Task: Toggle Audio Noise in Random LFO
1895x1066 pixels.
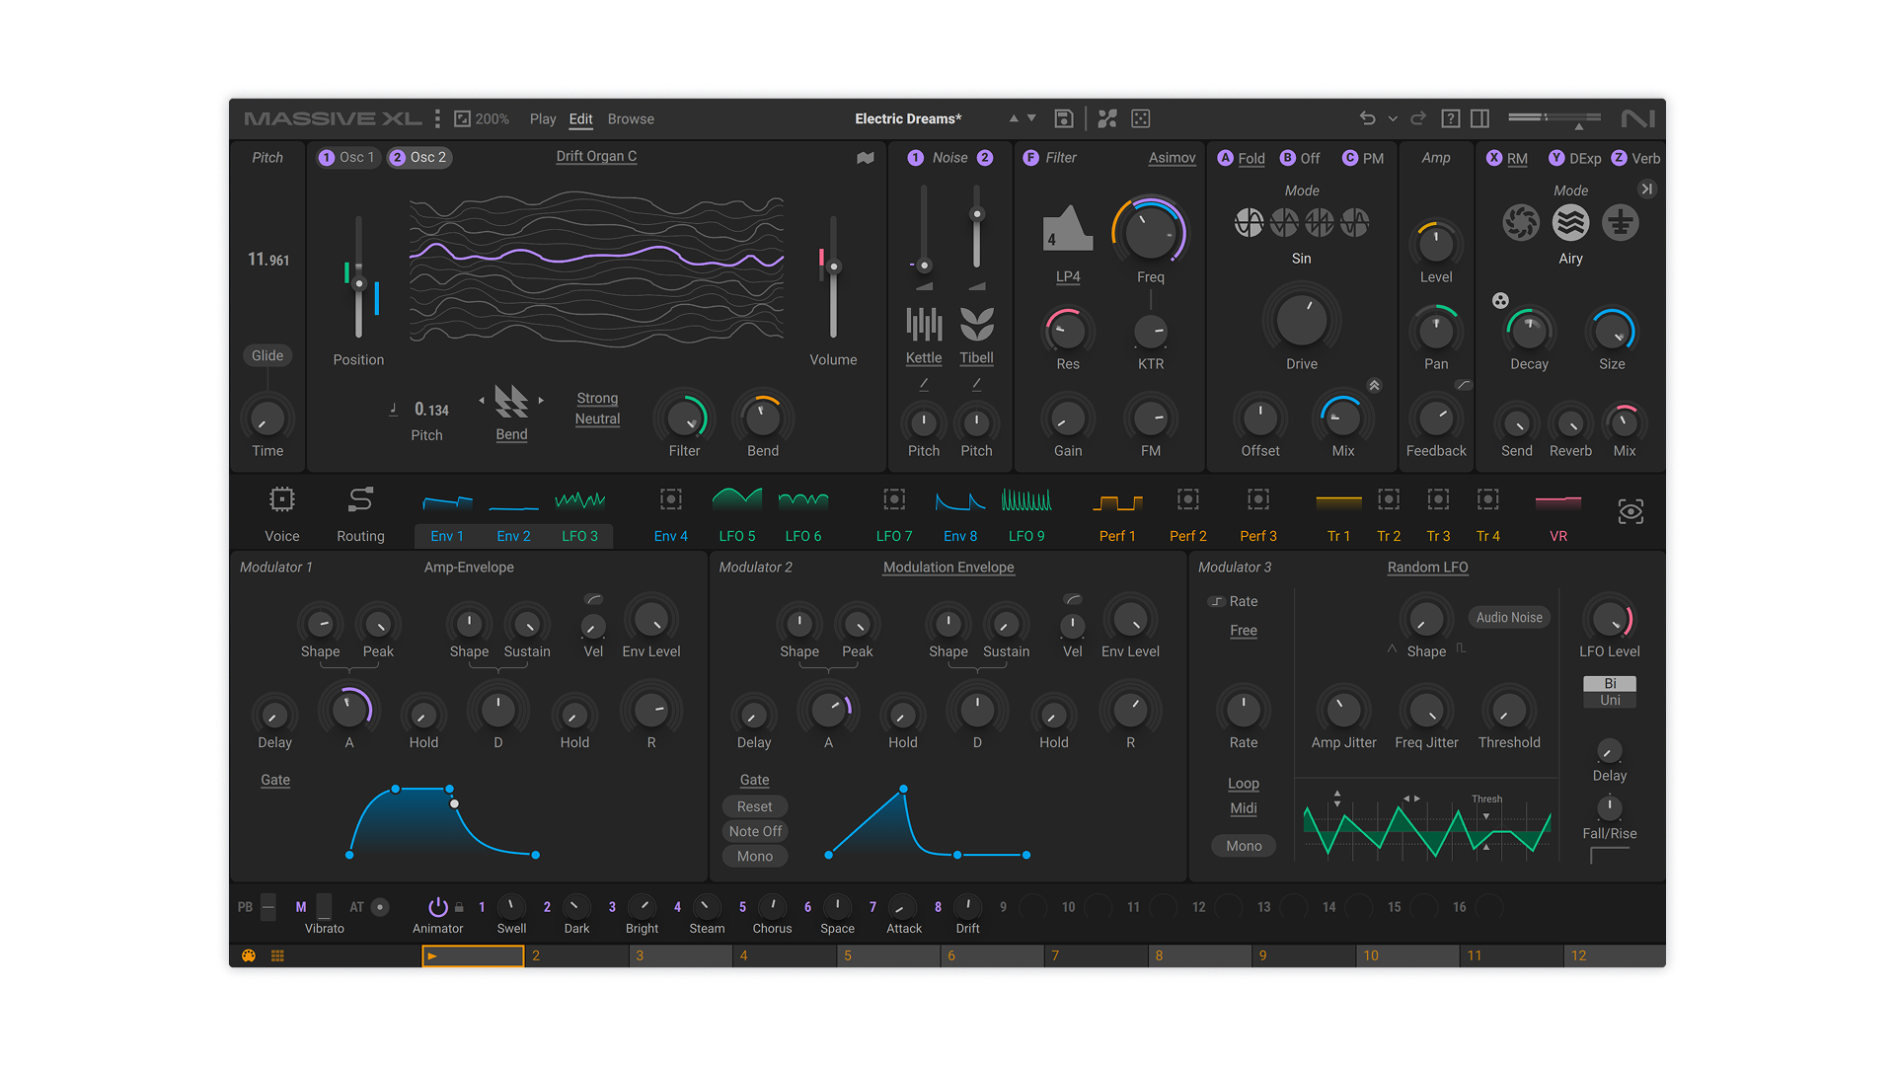Action: pyautogui.click(x=1509, y=617)
